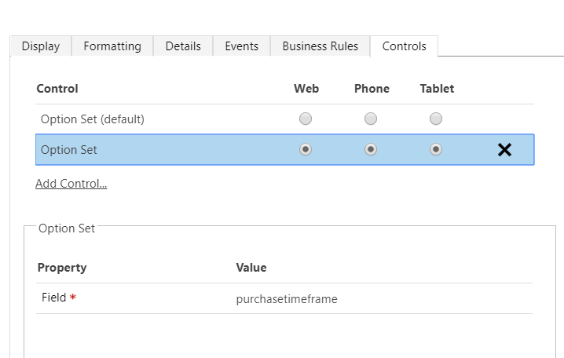The width and height of the screenshot is (564, 358).
Task: Select Web radio for Option Set (default)
Action: tap(306, 119)
